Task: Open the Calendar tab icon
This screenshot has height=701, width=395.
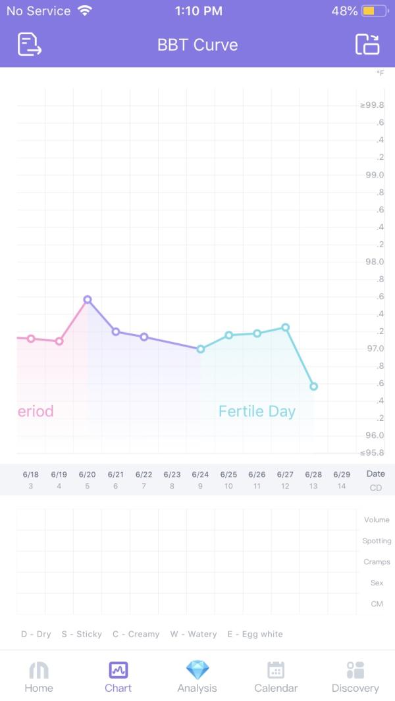Action: pos(276,670)
